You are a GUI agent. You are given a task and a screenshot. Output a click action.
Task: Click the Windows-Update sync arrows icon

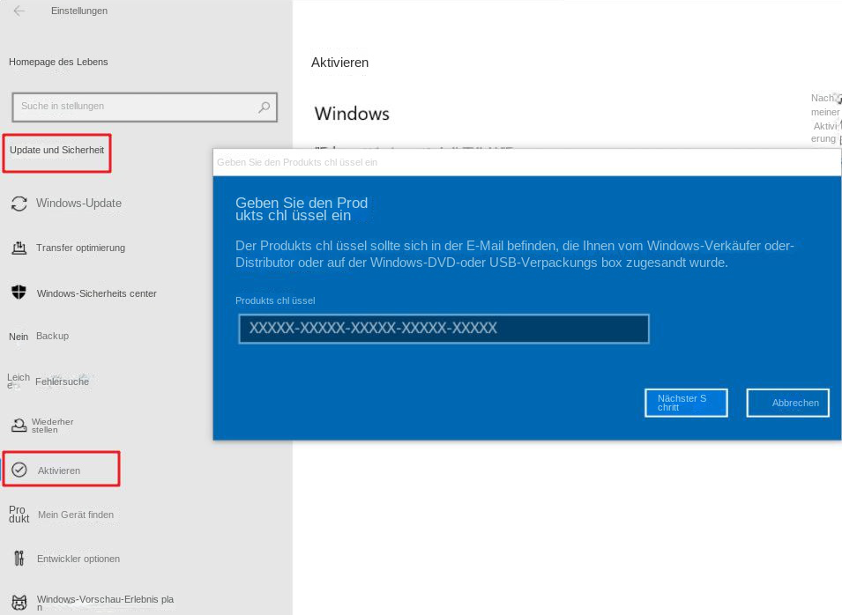[x=19, y=204]
